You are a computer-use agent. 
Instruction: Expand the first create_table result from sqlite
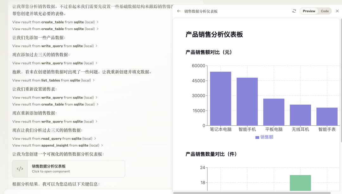pyautogui.click(x=53, y=22)
